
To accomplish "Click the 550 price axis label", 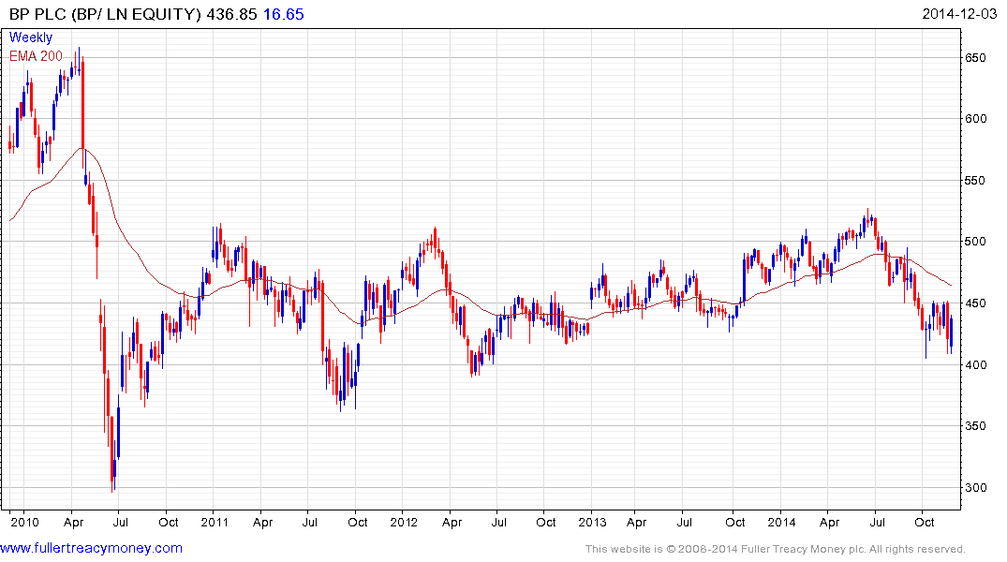I will 975,181.
